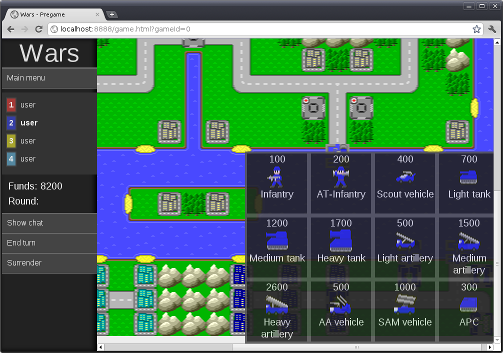Click Surrender in the sidebar

(x=49, y=263)
